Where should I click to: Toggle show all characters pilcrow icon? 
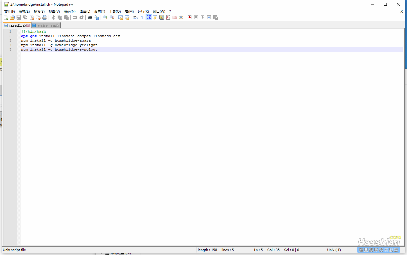142,17
